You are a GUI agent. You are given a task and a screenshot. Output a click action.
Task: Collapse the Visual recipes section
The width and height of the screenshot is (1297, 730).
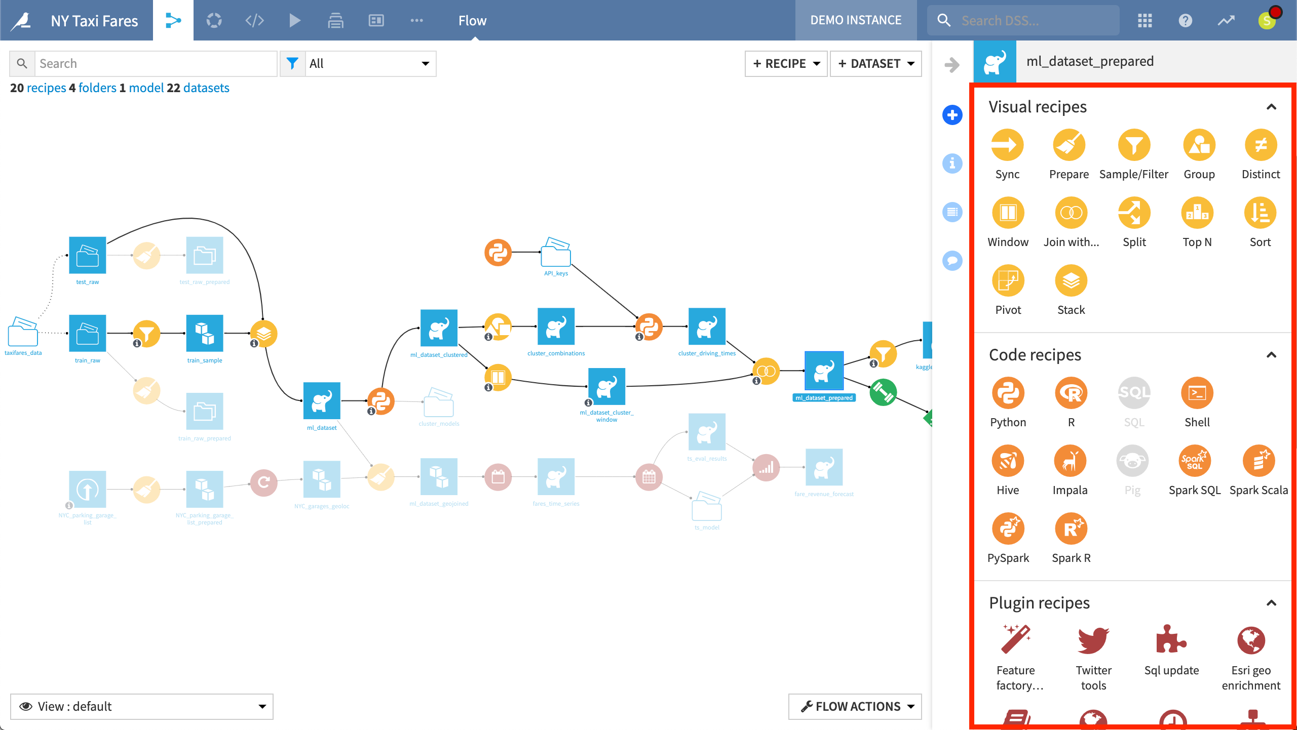(x=1274, y=106)
